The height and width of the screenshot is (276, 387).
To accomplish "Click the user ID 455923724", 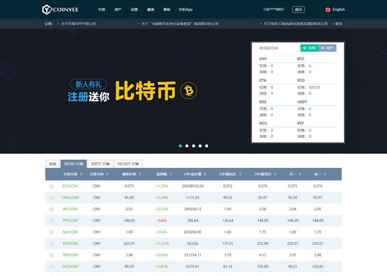I will click(268, 48).
